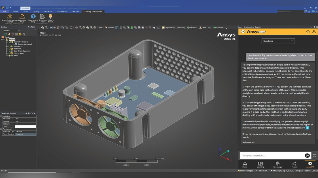Expand the Geometry tree node
Viewport: 318px width, 178px height.
tap(7, 46)
